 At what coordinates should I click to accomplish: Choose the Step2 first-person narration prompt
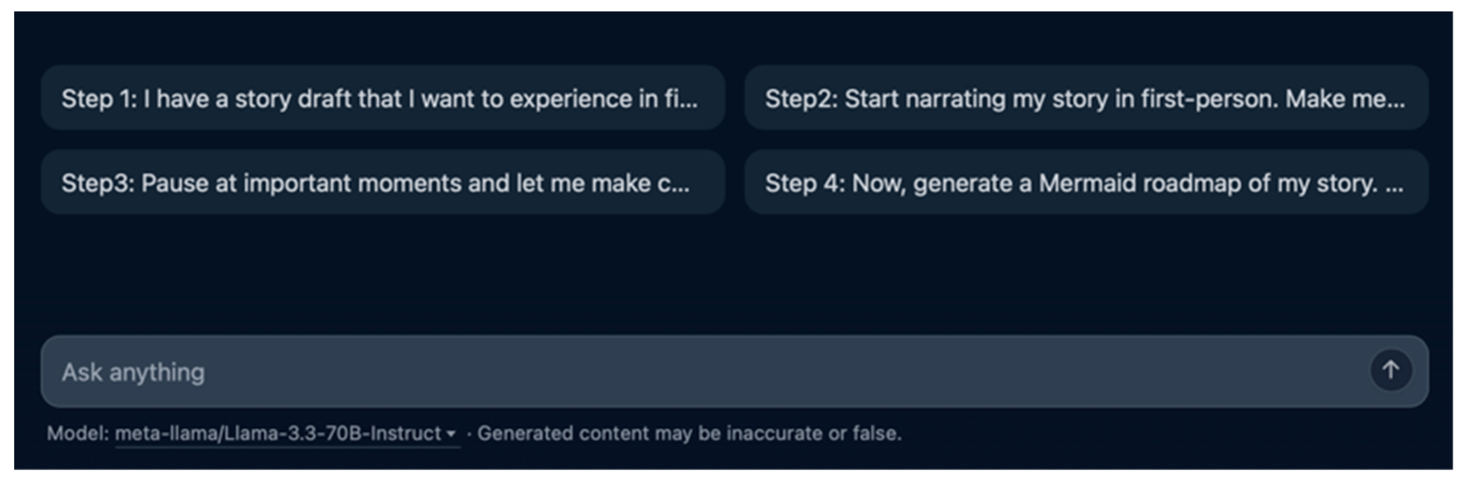click(x=1086, y=98)
